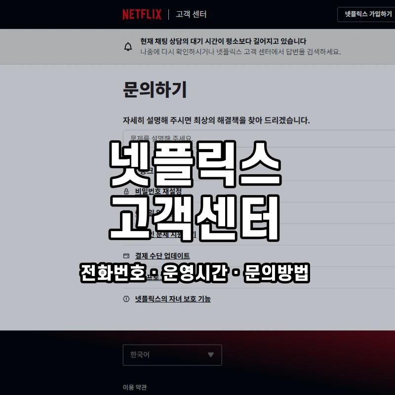
Task: Open the 결제 수단 업데이트 link
Action: (x=162, y=256)
